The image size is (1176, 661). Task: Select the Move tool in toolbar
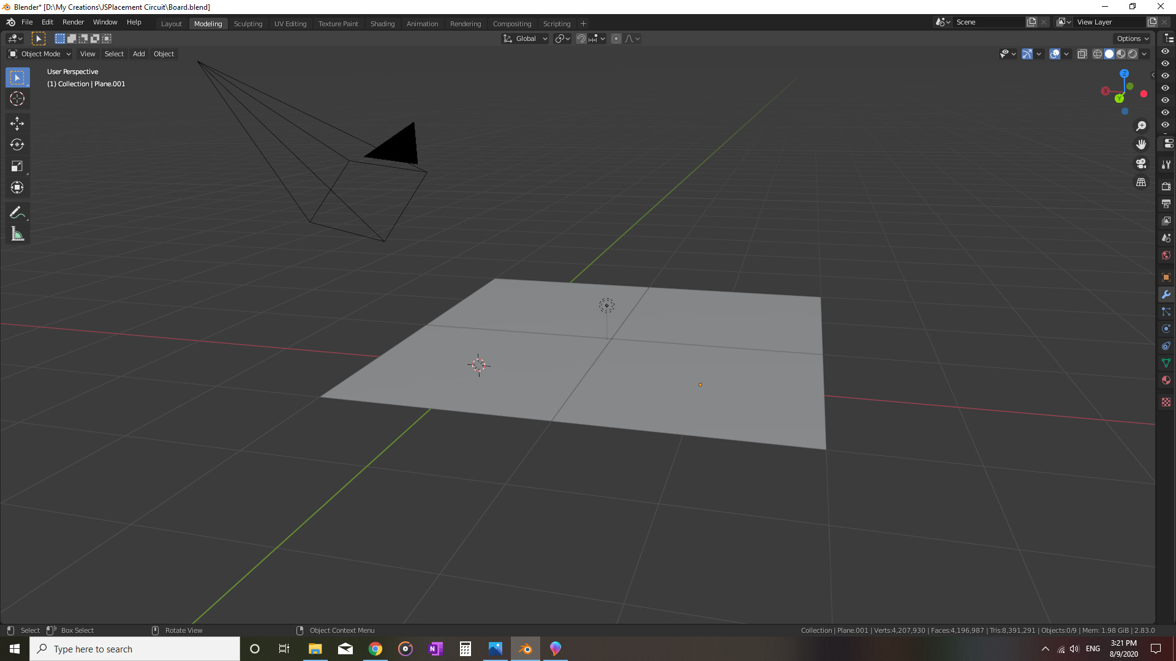[x=17, y=124]
